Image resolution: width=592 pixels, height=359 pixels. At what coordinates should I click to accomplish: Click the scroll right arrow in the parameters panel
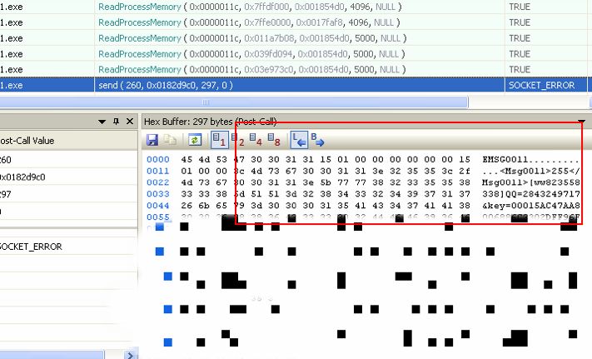[130, 355]
